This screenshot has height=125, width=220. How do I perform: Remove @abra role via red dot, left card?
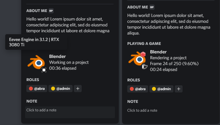(x=31, y=89)
